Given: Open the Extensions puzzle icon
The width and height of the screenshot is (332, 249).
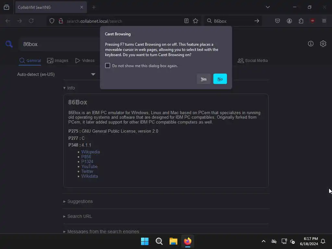Looking at the screenshot, I should tap(301, 21).
